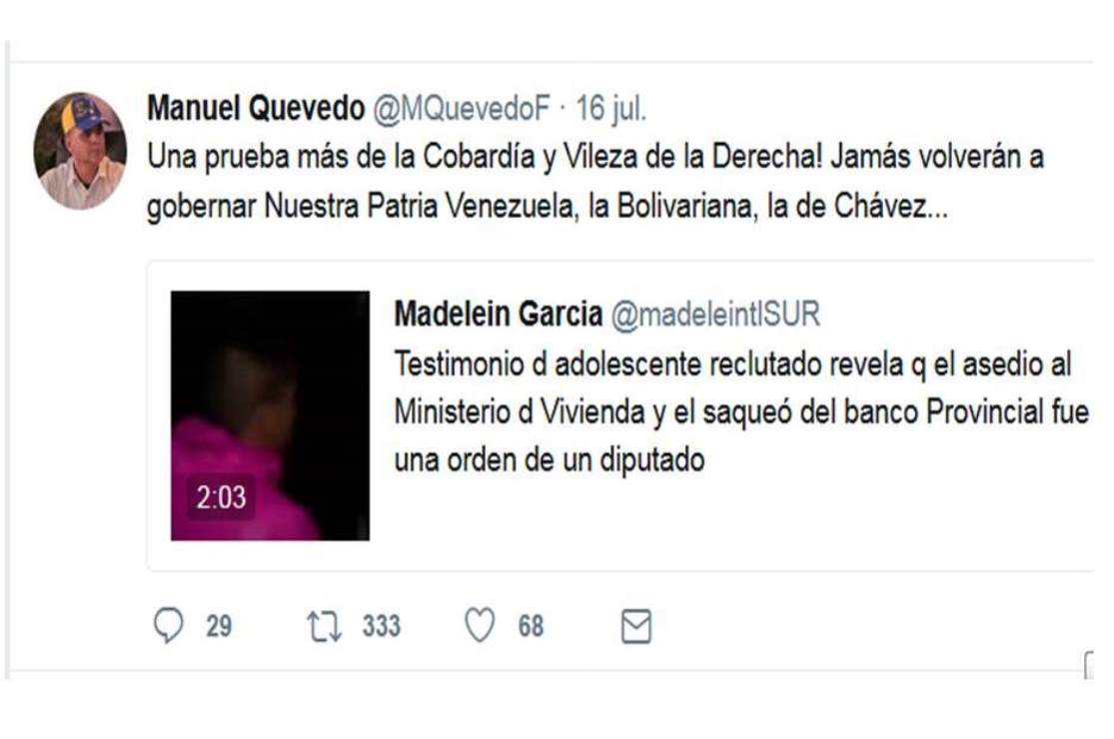Play the quoted video thumbnail
1114x739 pixels.
[270, 415]
